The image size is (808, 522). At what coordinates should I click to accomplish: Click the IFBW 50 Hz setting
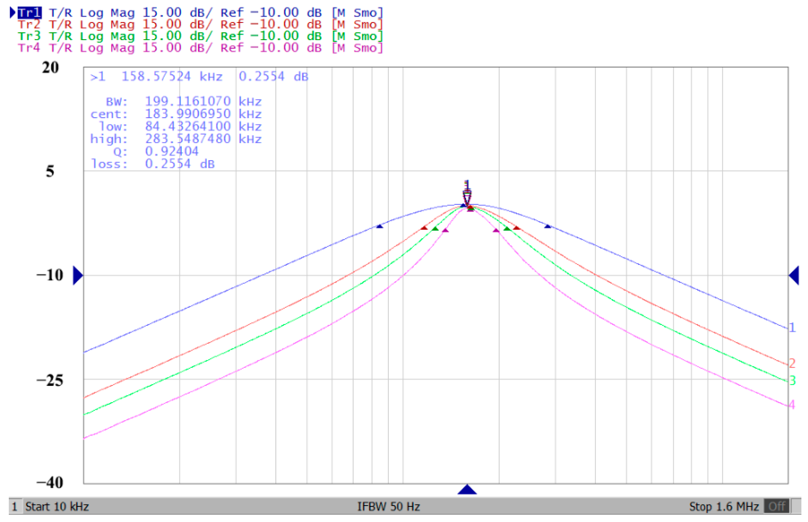(388, 506)
